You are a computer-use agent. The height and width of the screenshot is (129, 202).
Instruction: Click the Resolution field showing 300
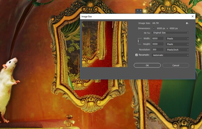[x=158, y=50]
